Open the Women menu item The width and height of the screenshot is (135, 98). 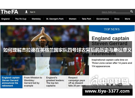[73, 19]
